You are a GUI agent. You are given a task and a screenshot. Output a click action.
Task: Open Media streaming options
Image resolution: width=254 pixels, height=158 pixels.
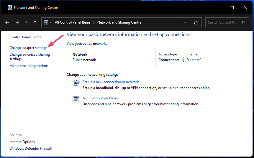[29, 66]
